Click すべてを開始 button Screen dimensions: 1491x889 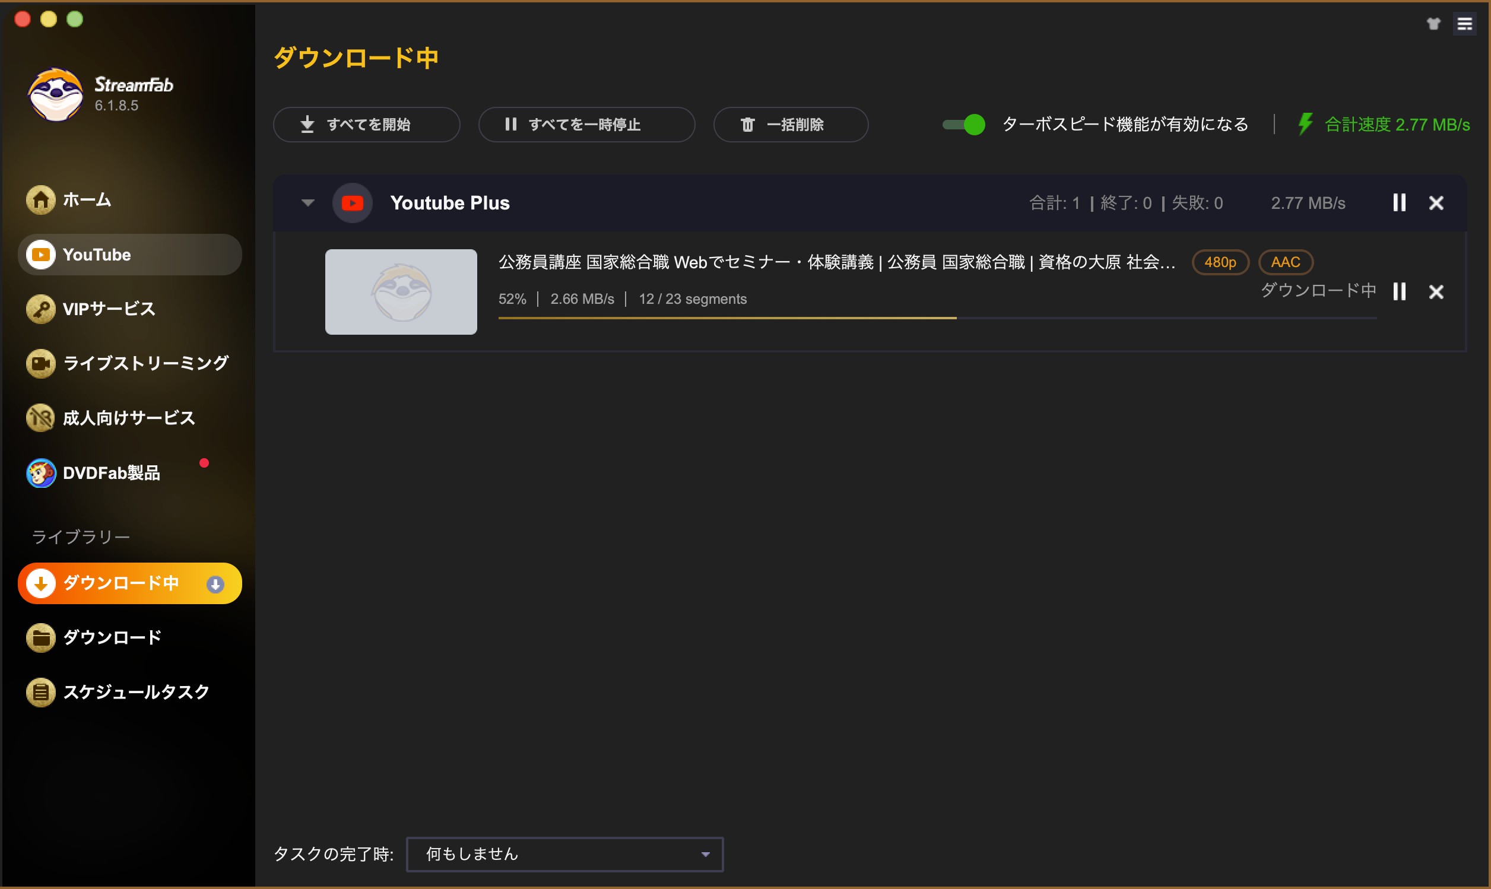[367, 125]
